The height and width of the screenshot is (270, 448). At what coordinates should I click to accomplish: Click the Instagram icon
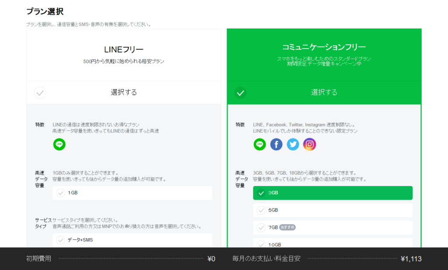point(309,144)
